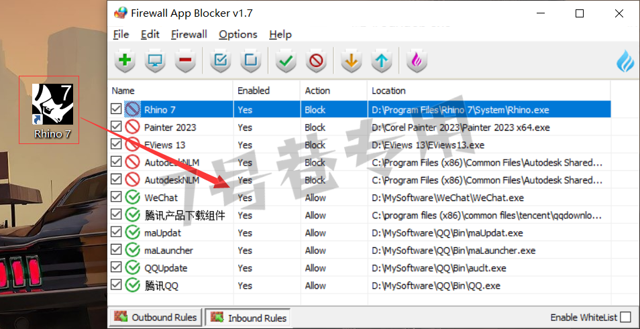Screen dimensions: 640x329
Task: Click the block icon beside EViews 13
Action: coord(132,145)
